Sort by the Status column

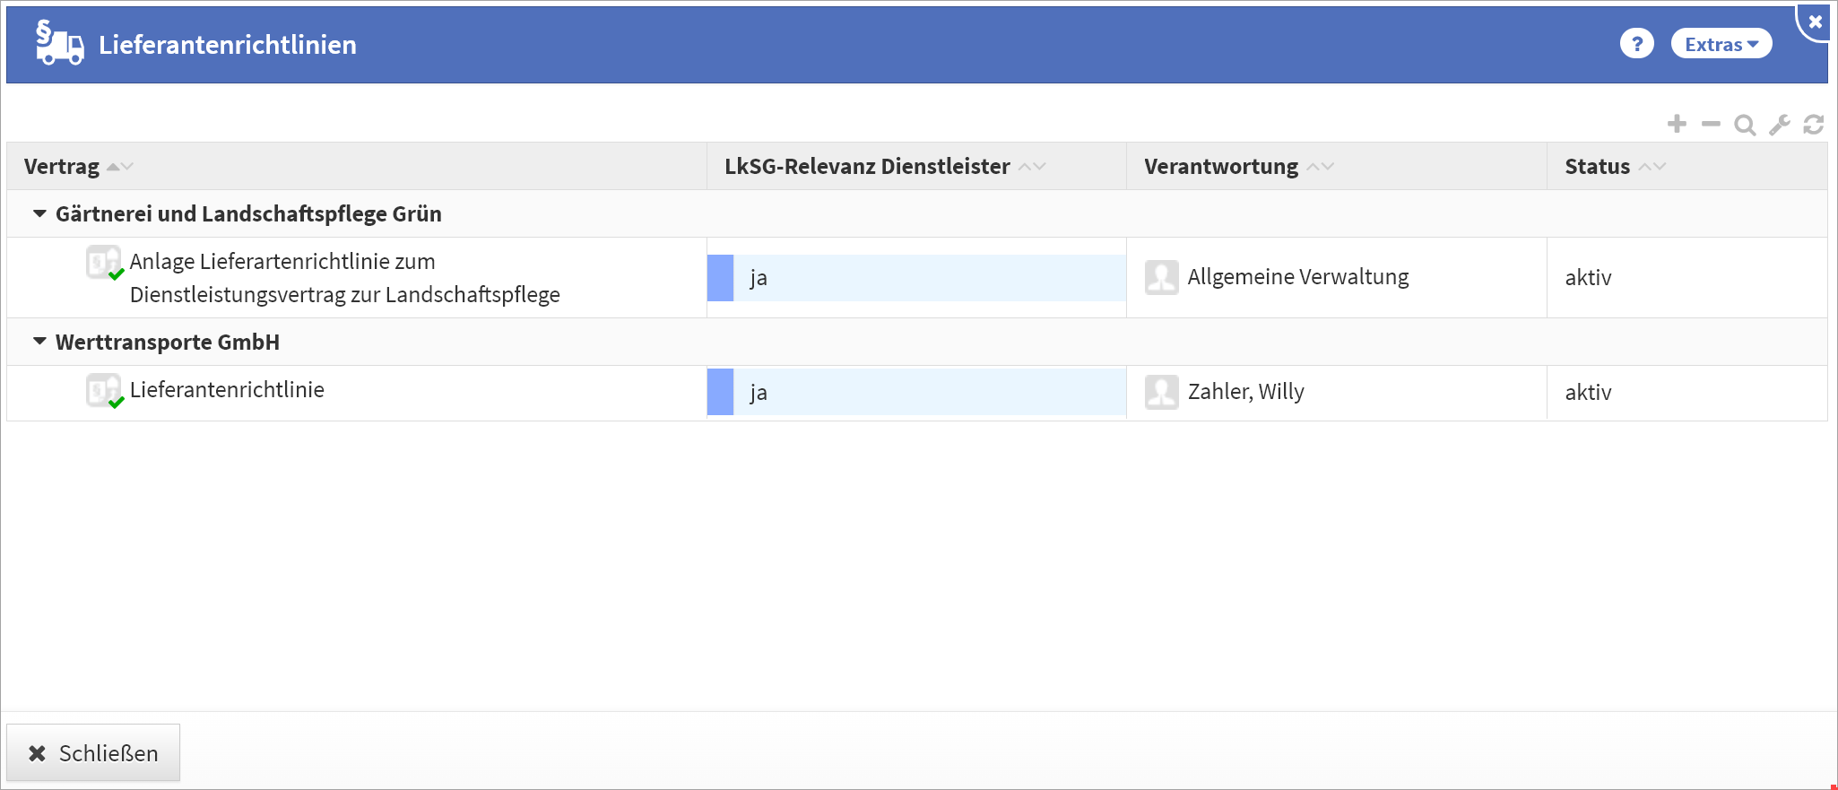click(x=1597, y=166)
